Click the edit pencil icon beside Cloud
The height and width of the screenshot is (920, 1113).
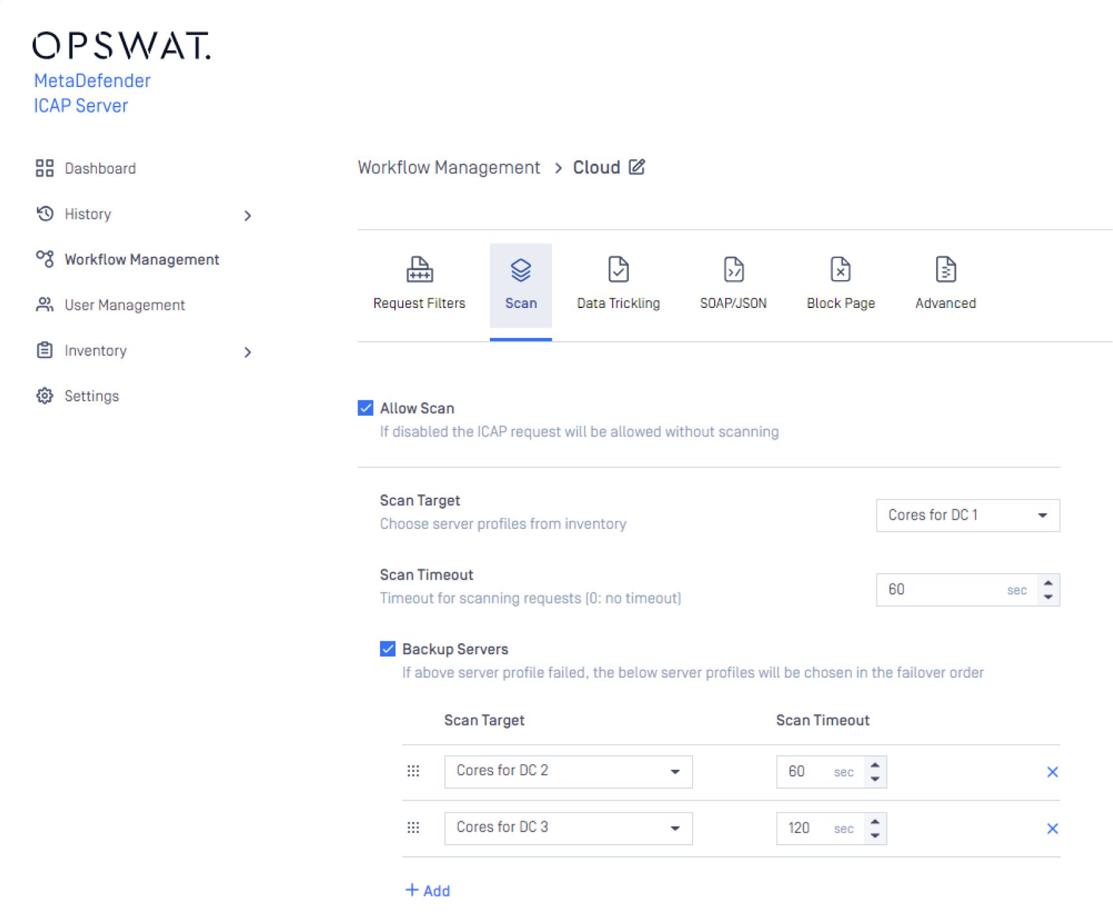pyautogui.click(x=637, y=167)
